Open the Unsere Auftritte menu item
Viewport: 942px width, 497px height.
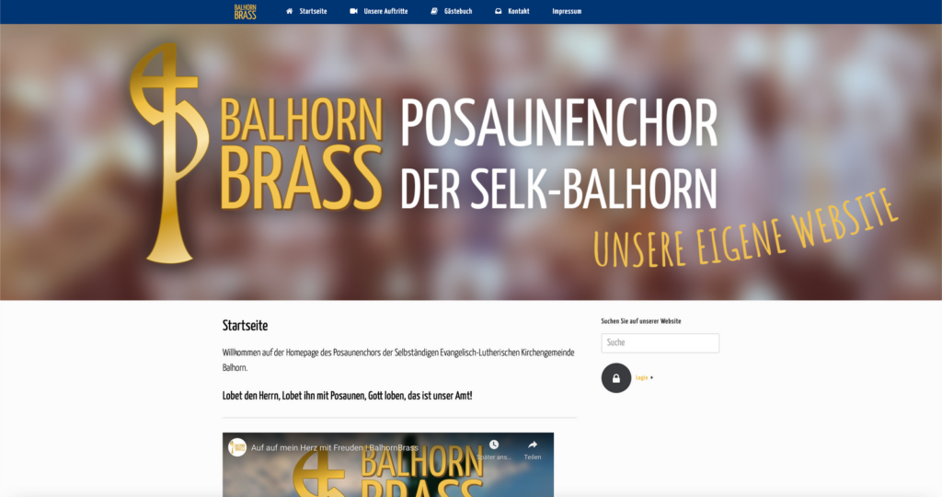pyautogui.click(x=385, y=11)
